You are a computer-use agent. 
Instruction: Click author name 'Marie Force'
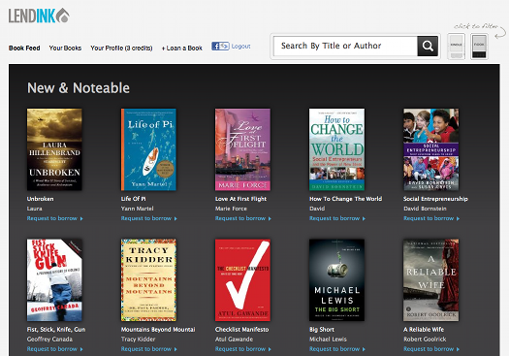coord(231,209)
